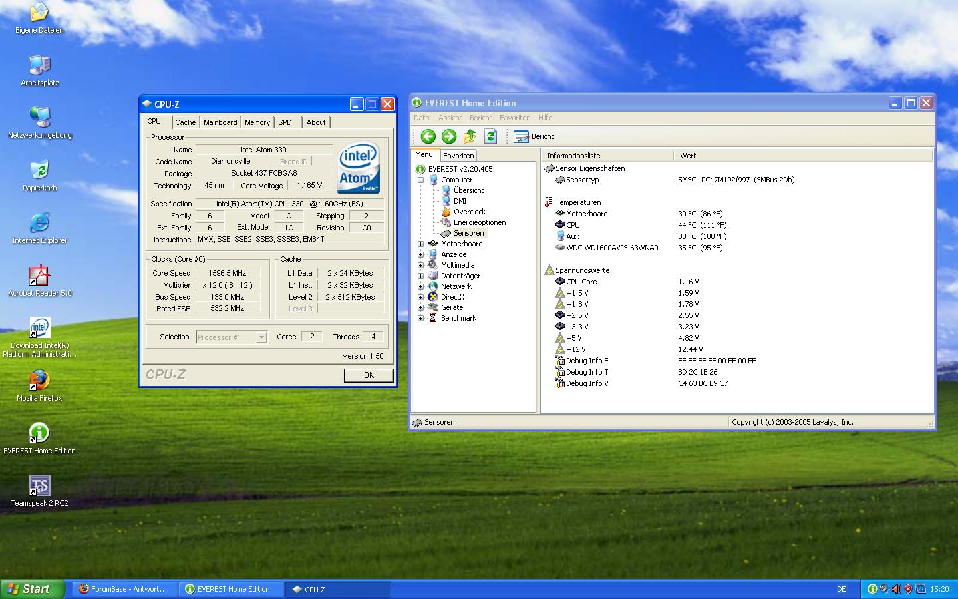Viewport: 958px width, 599px height.
Task: Switch to EVEREST Home Edition taskbar button
Action: click(231, 589)
